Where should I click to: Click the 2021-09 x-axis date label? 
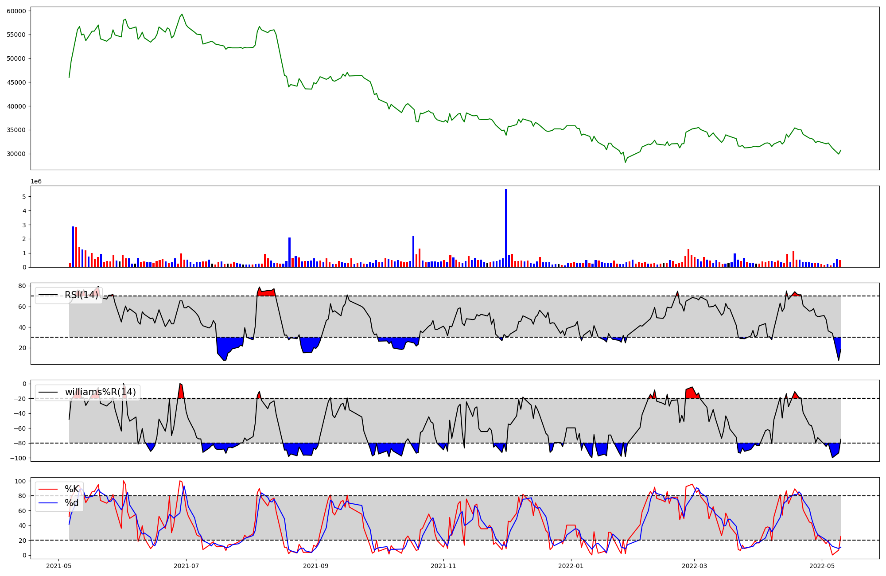tap(316, 566)
